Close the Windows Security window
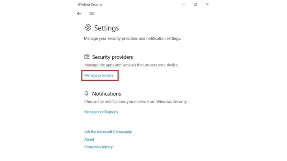The image size is (287, 161). 207,4
